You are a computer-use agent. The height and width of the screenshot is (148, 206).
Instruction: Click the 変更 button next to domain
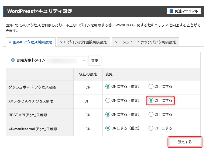pyautogui.click(x=95, y=61)
